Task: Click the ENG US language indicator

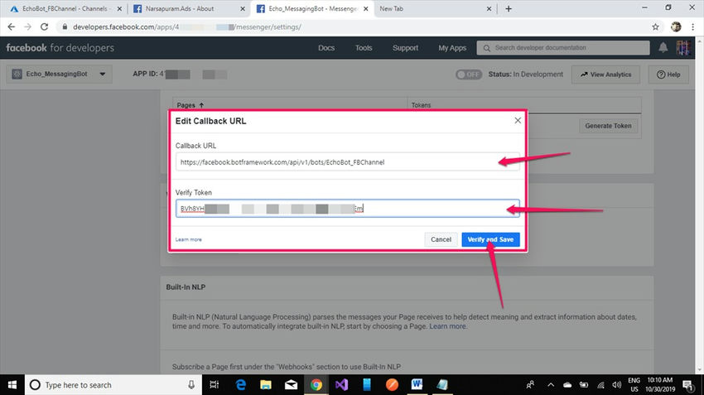Action: coord(634,385)
